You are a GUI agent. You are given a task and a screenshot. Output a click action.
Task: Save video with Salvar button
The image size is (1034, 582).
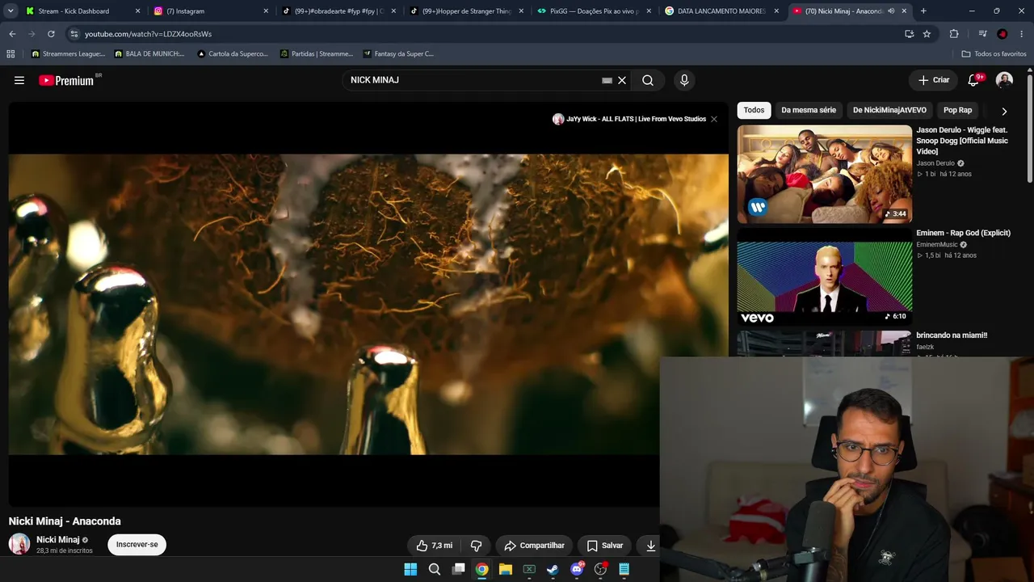coord(605,546)
